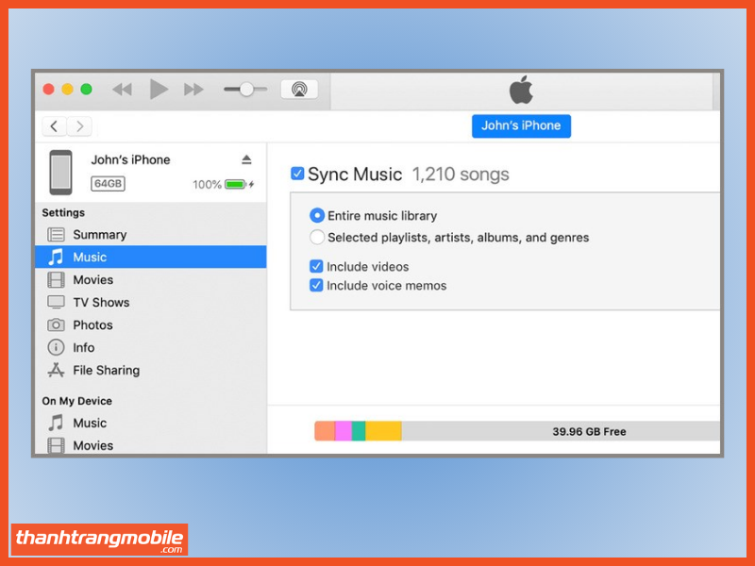Screen dimensions: 755x566
Task: Open TV Shows settings
Action: click(x=151, y=302)
